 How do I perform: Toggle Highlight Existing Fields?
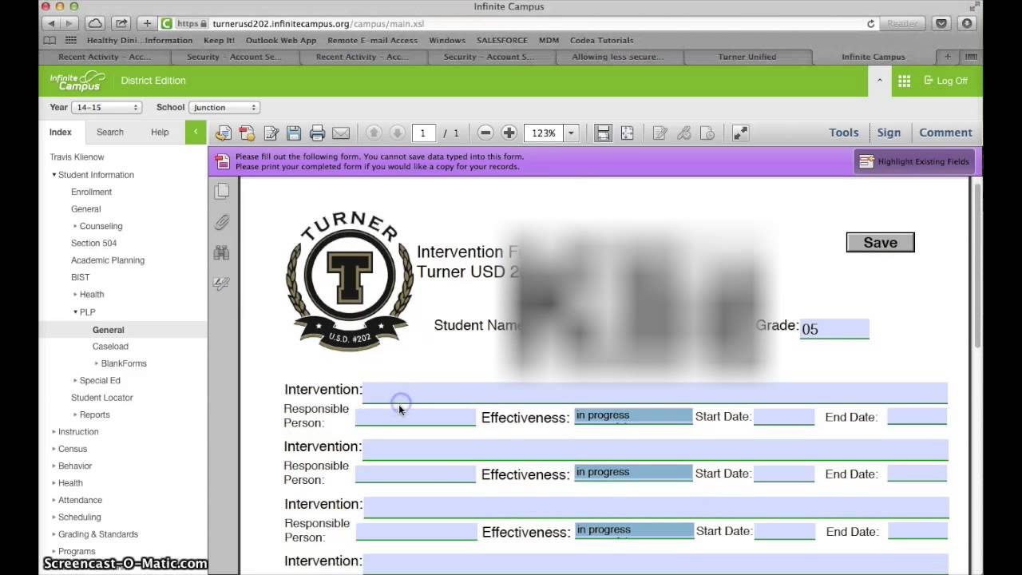coord(914,161)
